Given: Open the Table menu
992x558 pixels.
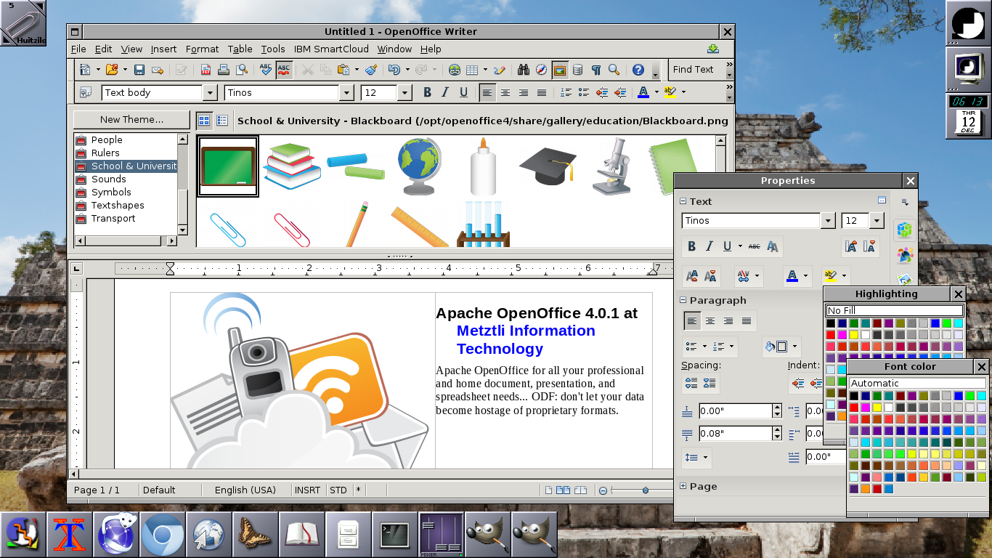Looking at the screenshot, I should 240,49.
